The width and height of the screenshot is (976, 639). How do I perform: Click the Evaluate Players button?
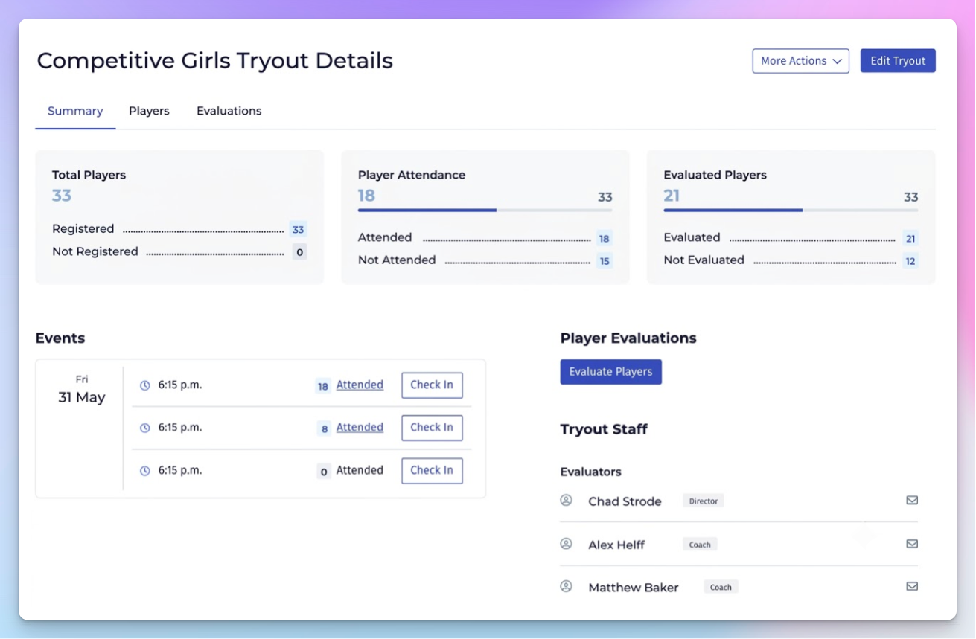(x=610, y=372)
